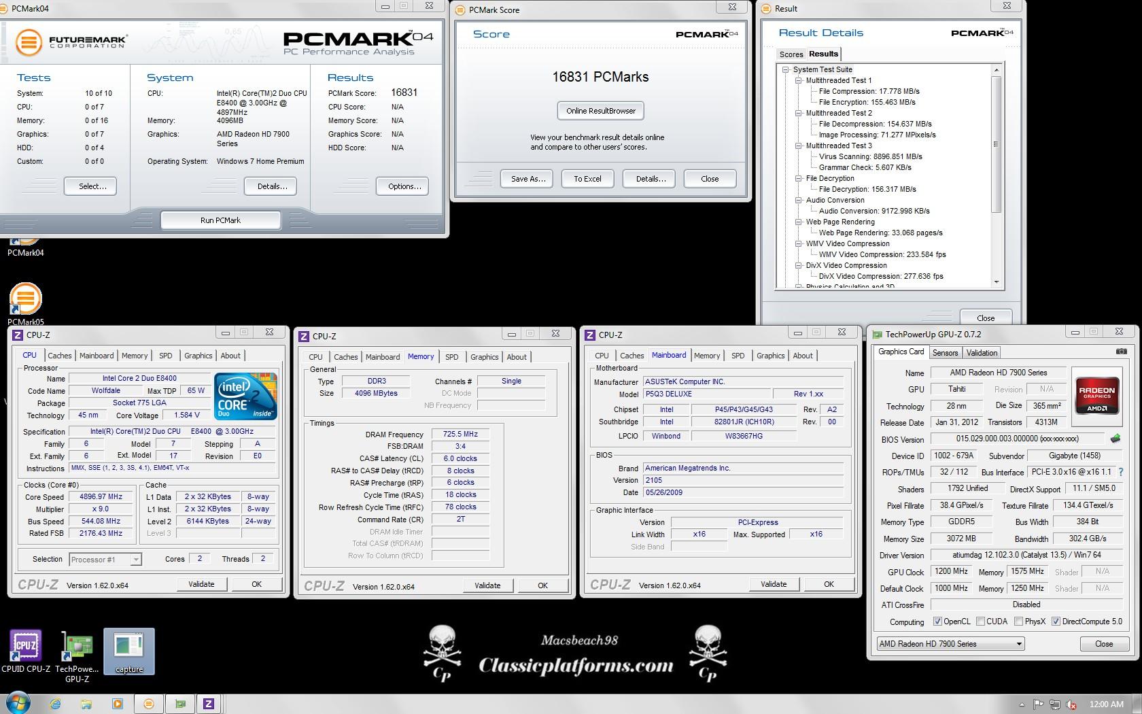
Task: Collapse the System Test Suite tree node
Action: (786, 69)
